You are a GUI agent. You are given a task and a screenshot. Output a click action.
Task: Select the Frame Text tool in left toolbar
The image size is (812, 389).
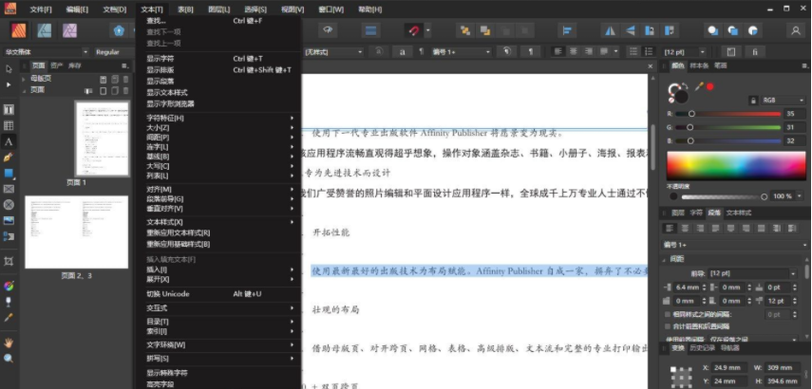tap(9, 110)
